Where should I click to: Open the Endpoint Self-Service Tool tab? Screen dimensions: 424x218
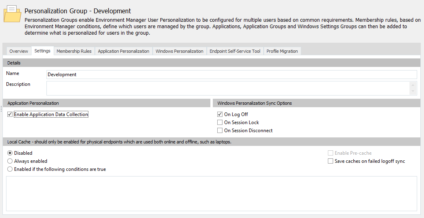pos(235,51)
